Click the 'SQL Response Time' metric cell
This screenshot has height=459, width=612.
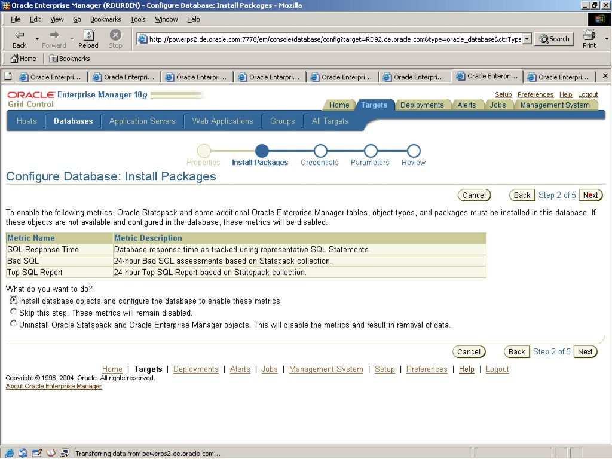[59, 249]
